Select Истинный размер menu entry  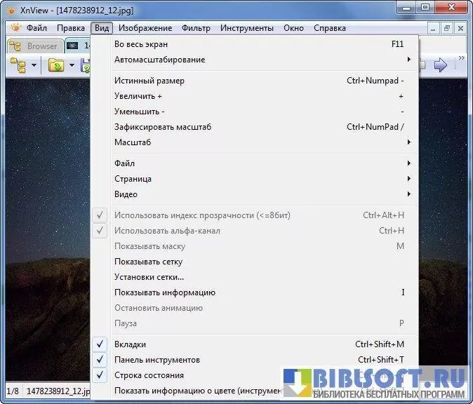(149, 81)
